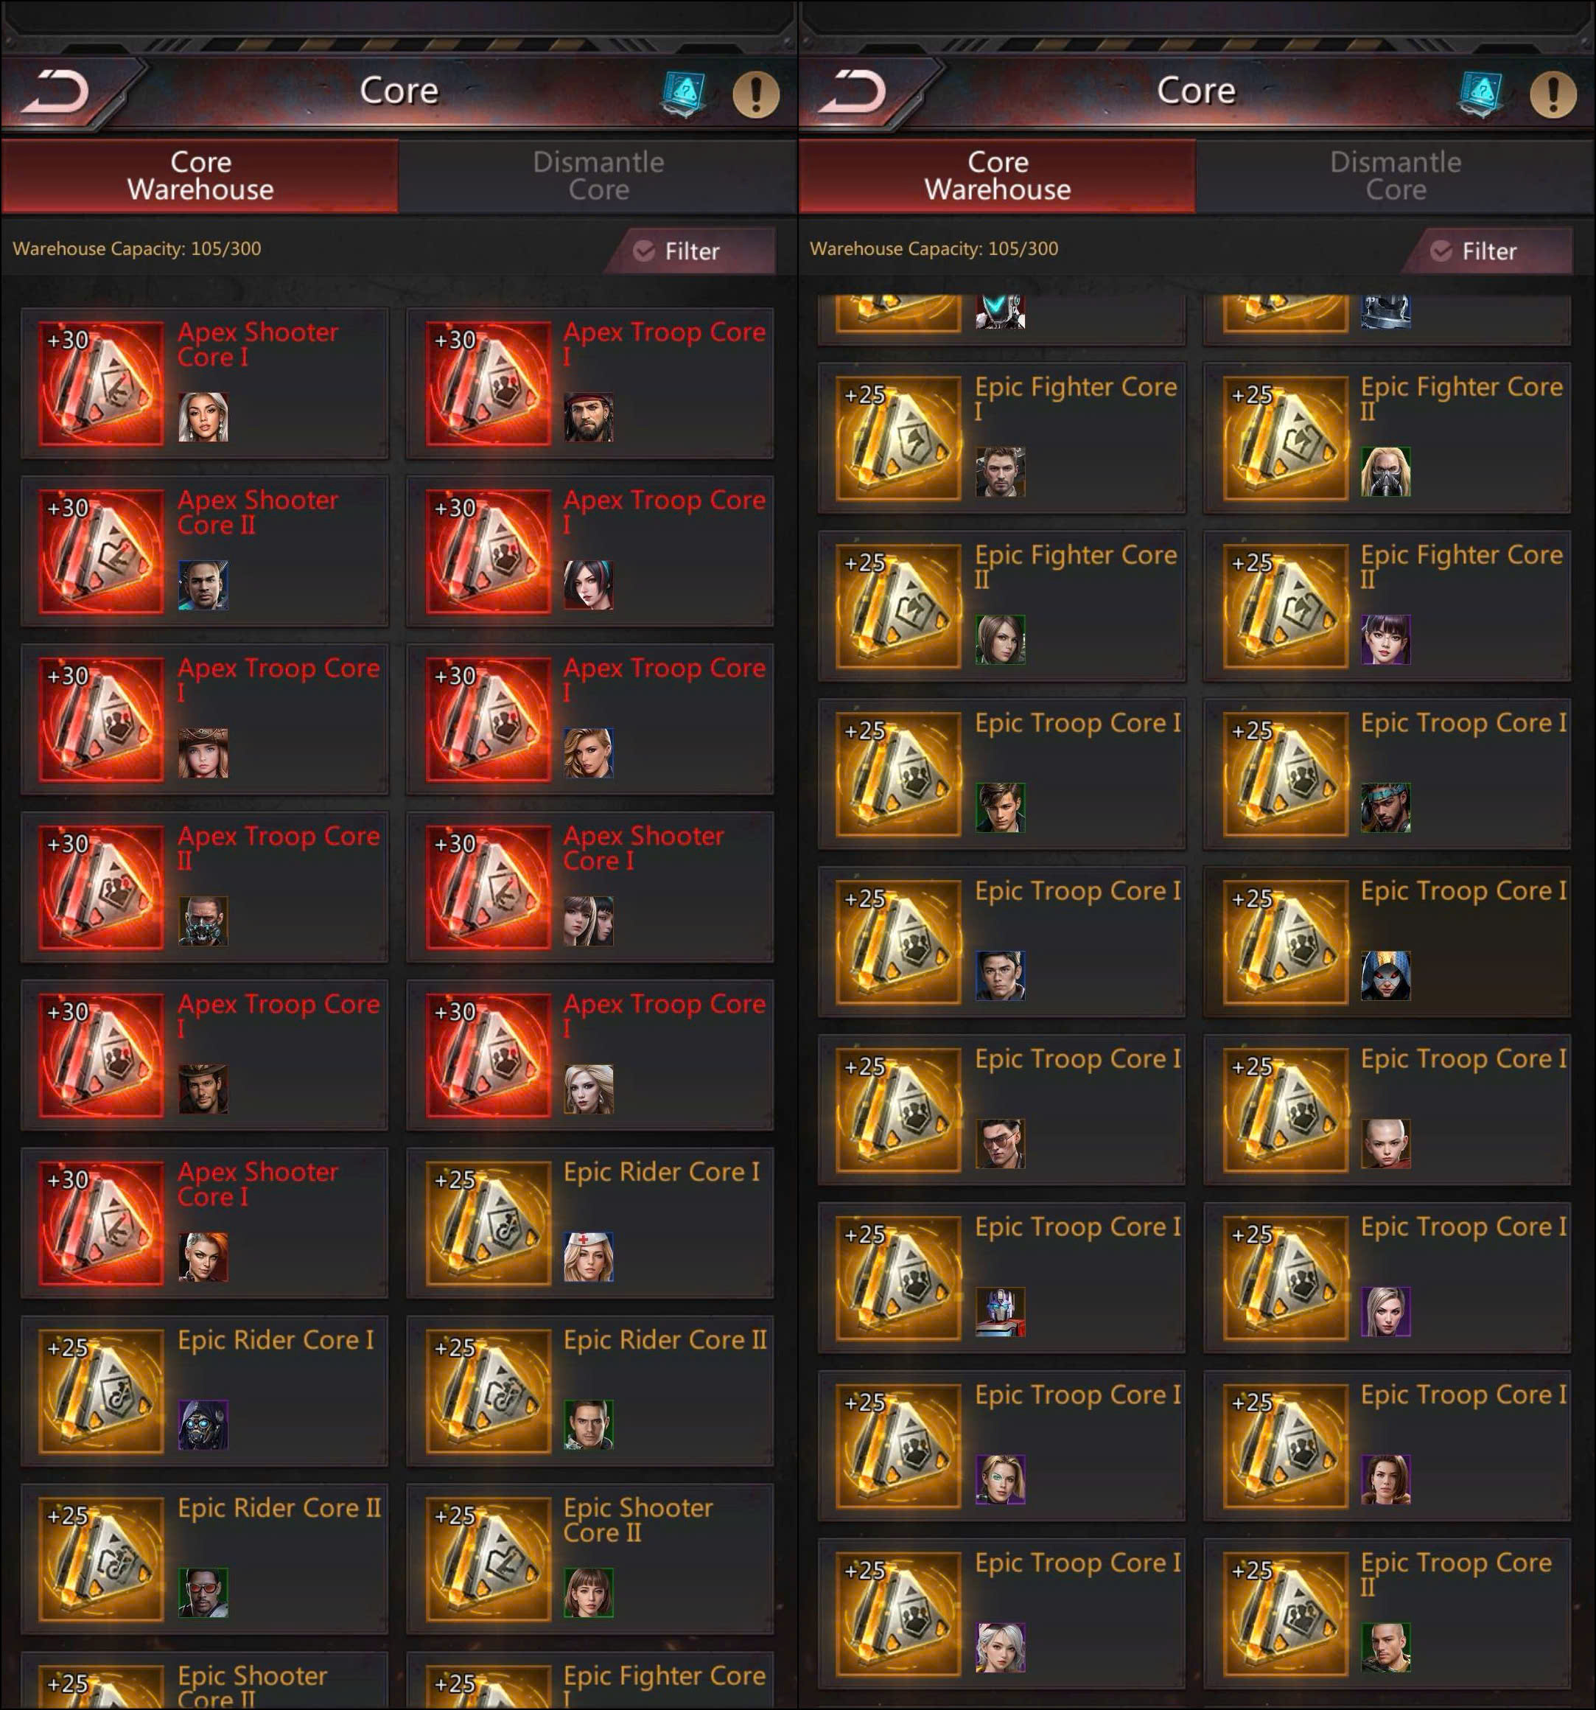Screen dimensions: 1596x1710
Task: Open the Epic Rider Core II card with sunglasses hero
Action: (x=205, y=1559)
